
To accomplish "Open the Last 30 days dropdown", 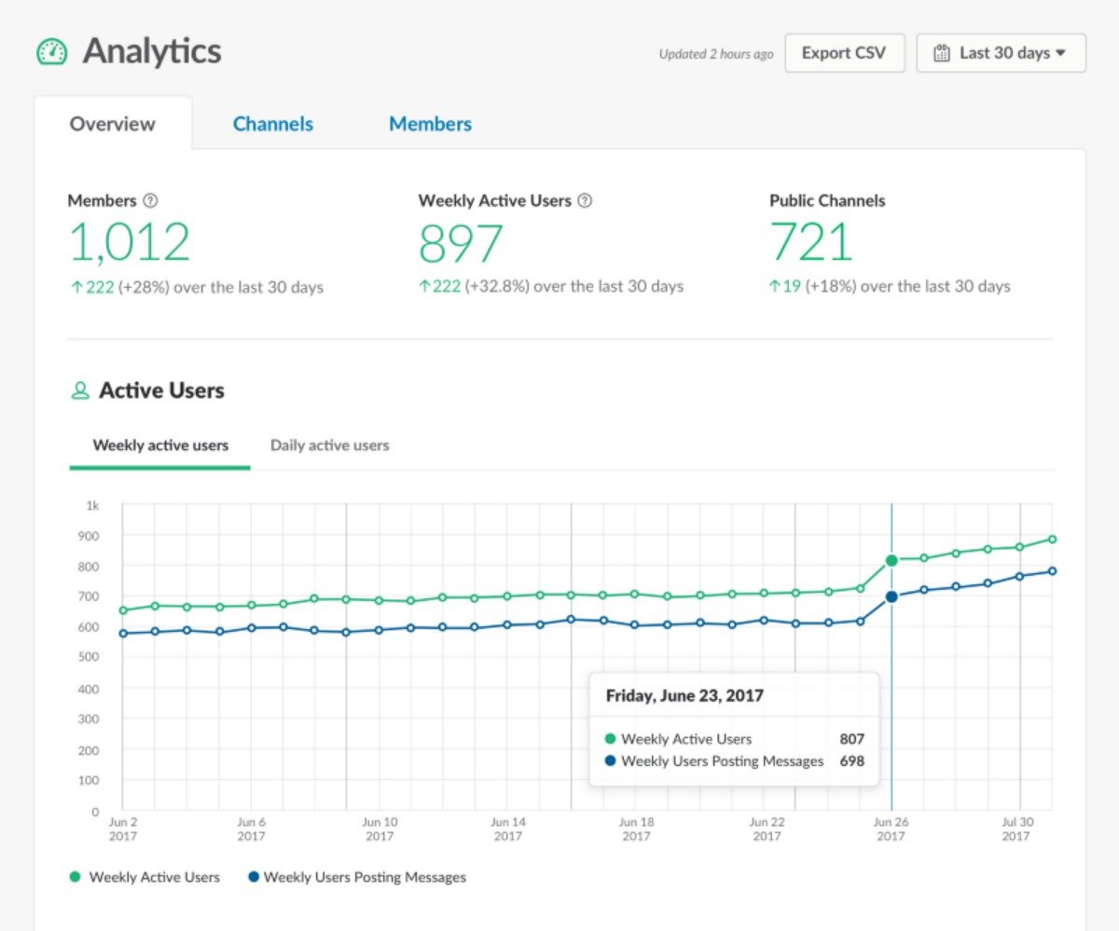I will coord(1002,53).
